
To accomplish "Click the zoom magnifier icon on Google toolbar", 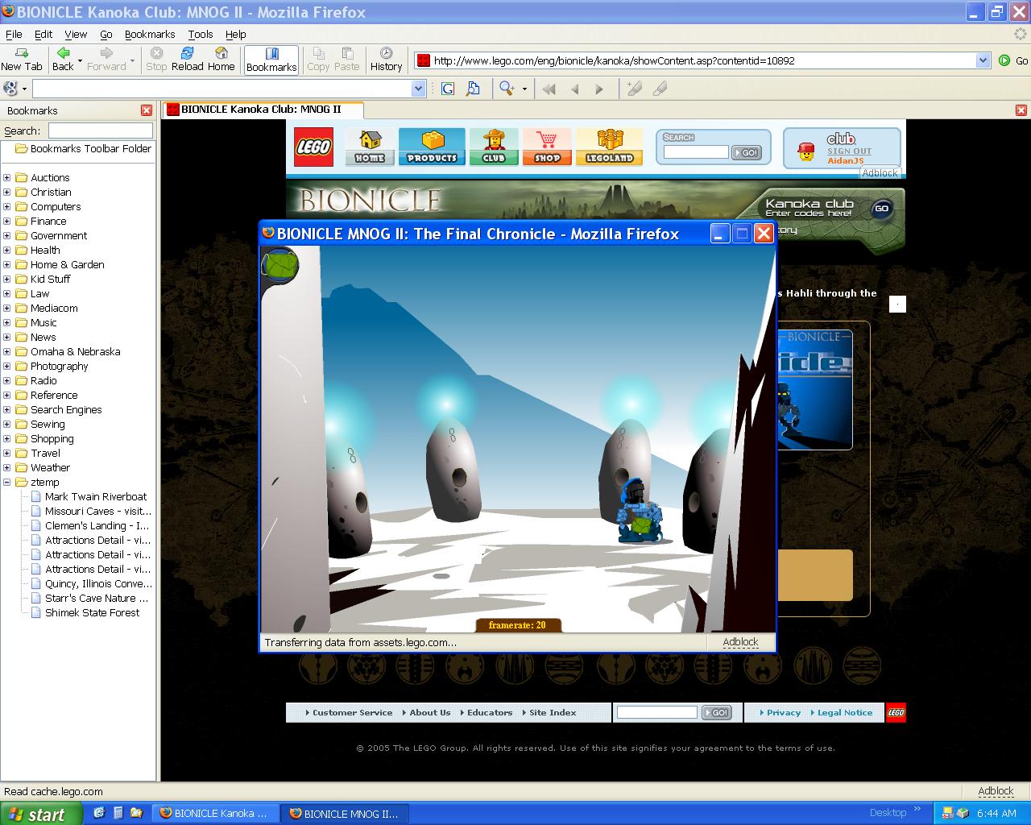I will [507, 89].
